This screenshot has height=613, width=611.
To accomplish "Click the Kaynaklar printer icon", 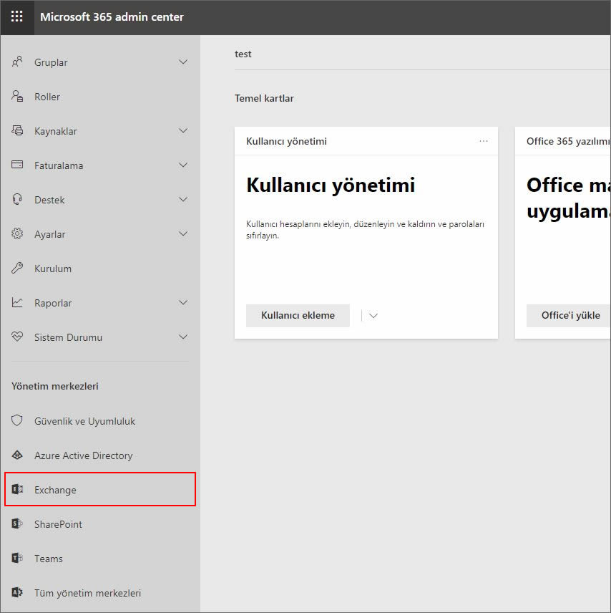I will point(17,130).
